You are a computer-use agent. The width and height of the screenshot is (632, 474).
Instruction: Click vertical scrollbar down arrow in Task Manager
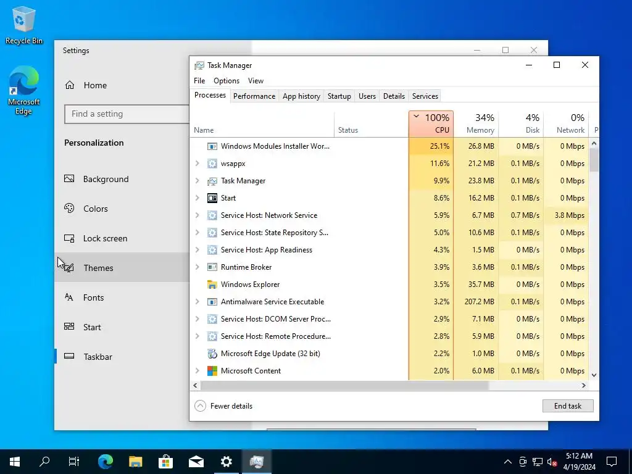594,375
